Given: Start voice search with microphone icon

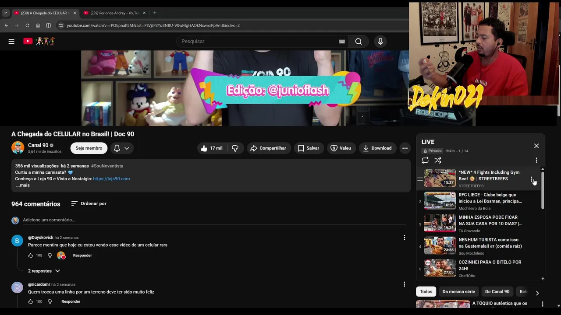Looking at the screenshot, I should pos(380,41).
